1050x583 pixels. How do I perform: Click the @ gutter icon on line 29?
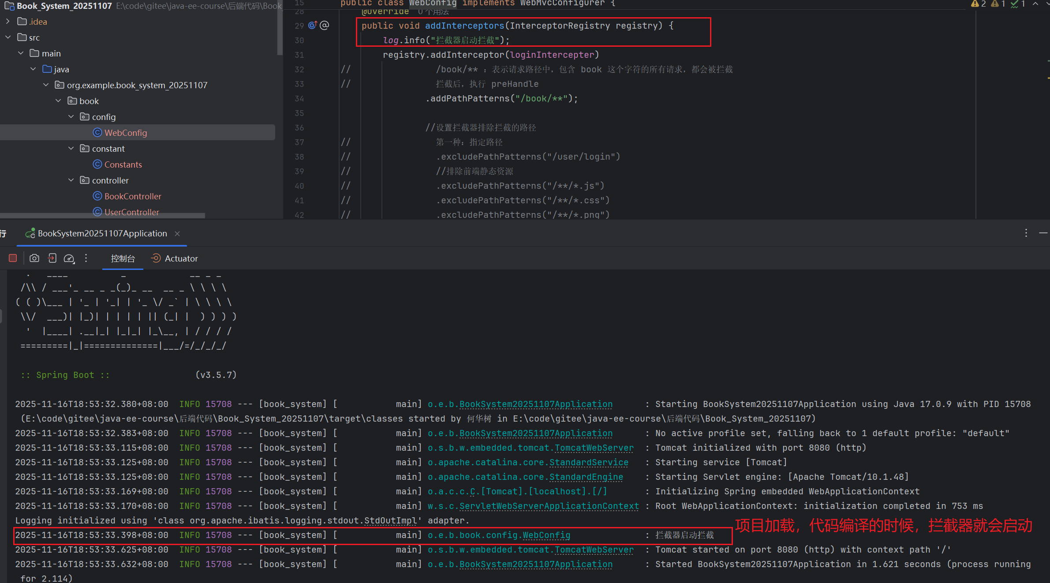click(x=325, y=26)
